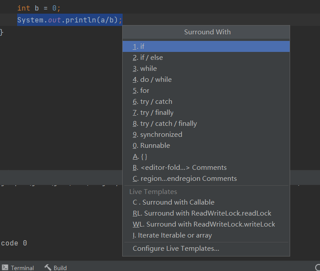Click the highlighted System.out.println line

point(69,20)
